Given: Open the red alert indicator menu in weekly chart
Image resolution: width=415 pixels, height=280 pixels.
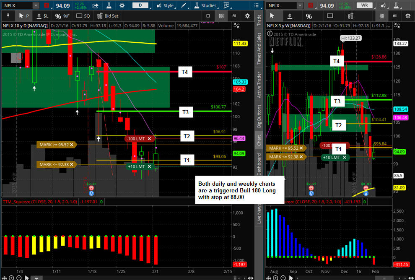Looking at the screenshot, I should [311, 5].
